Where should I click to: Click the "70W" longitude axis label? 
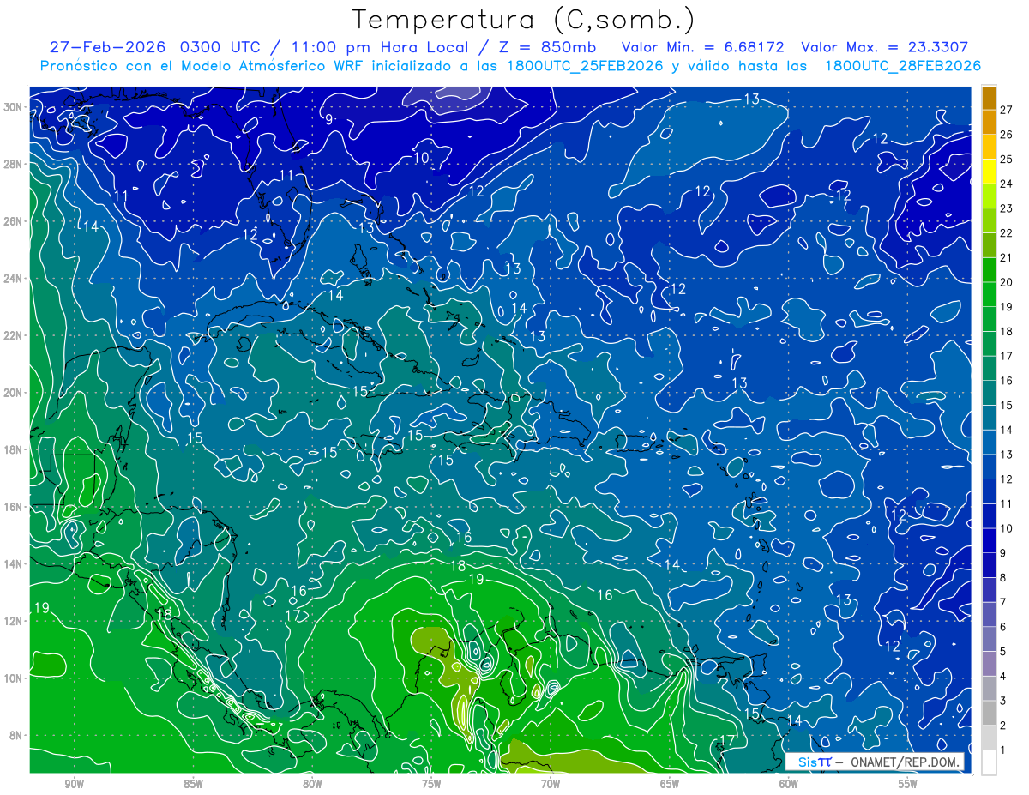pyautogui.click(x=551, y=784)
